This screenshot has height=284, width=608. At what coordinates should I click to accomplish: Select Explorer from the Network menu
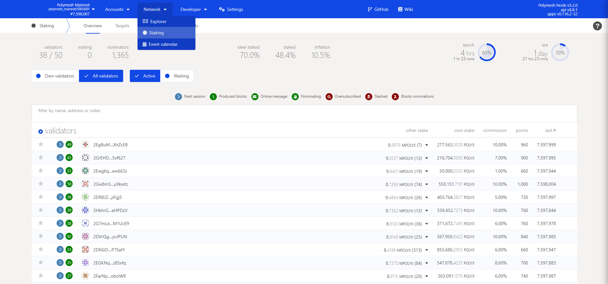(x=166, y=21)
